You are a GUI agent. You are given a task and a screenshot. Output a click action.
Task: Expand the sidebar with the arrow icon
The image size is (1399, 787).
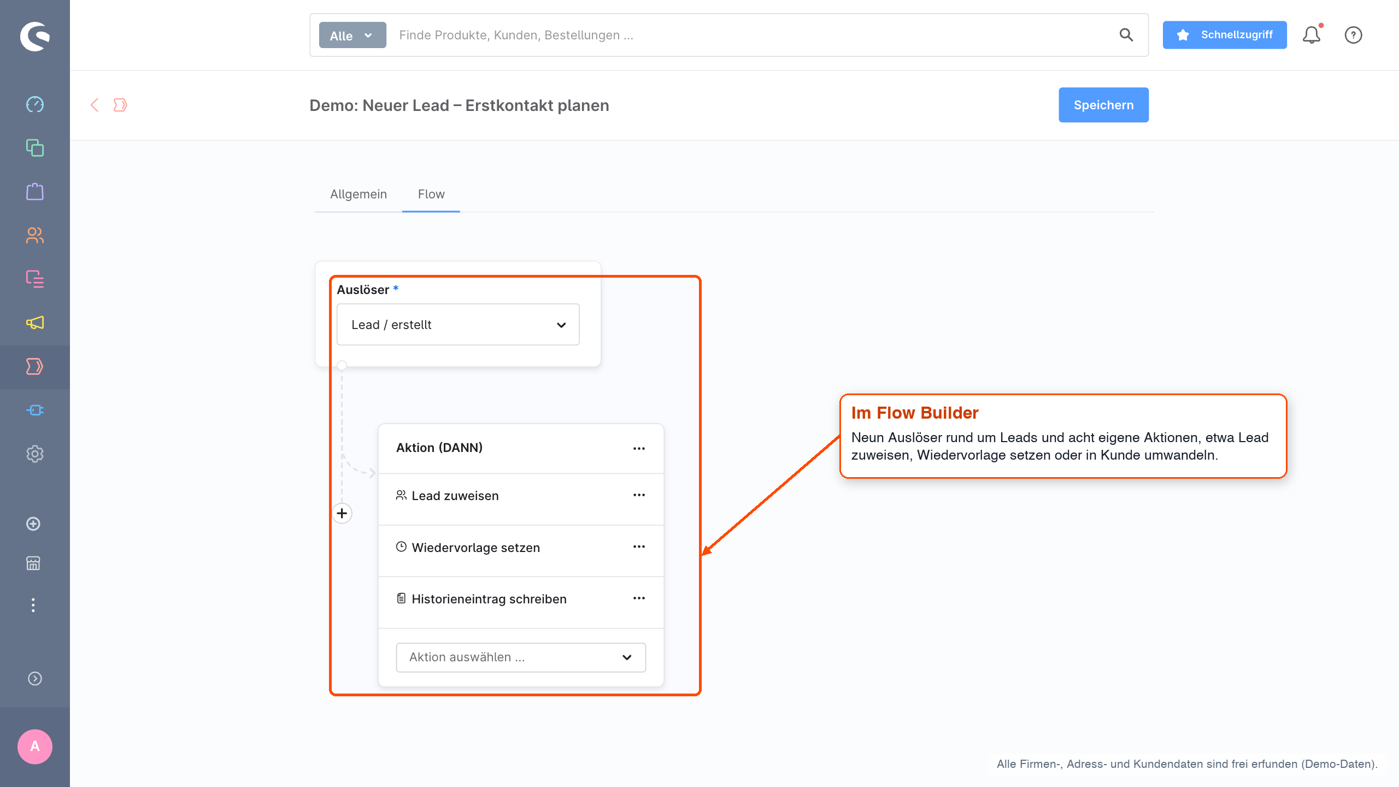point(35,678)
